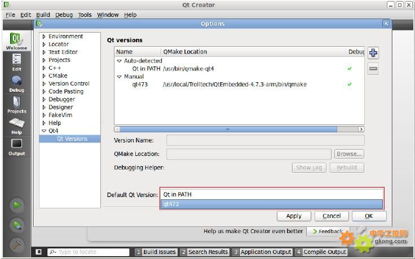This screenshot has height=259, width=415.
Task: Open the File menu
Action: tap(10, 15)
